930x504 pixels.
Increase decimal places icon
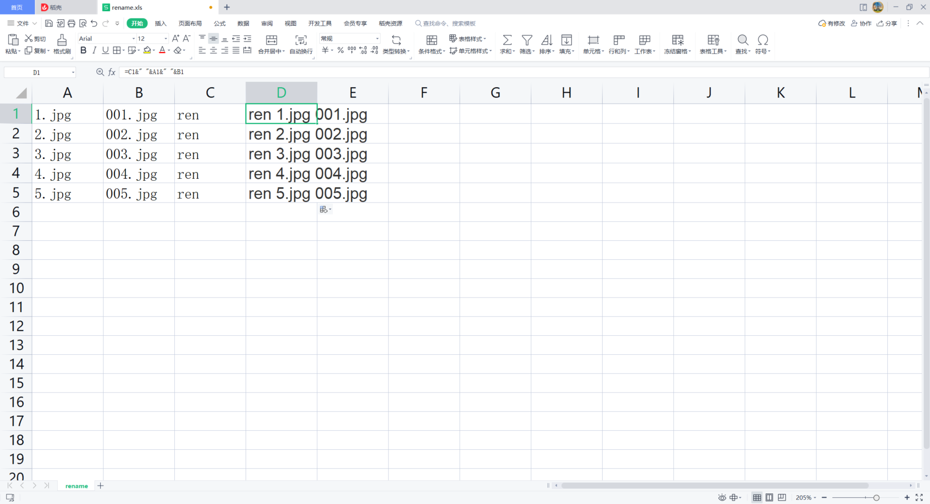(363, 50)
